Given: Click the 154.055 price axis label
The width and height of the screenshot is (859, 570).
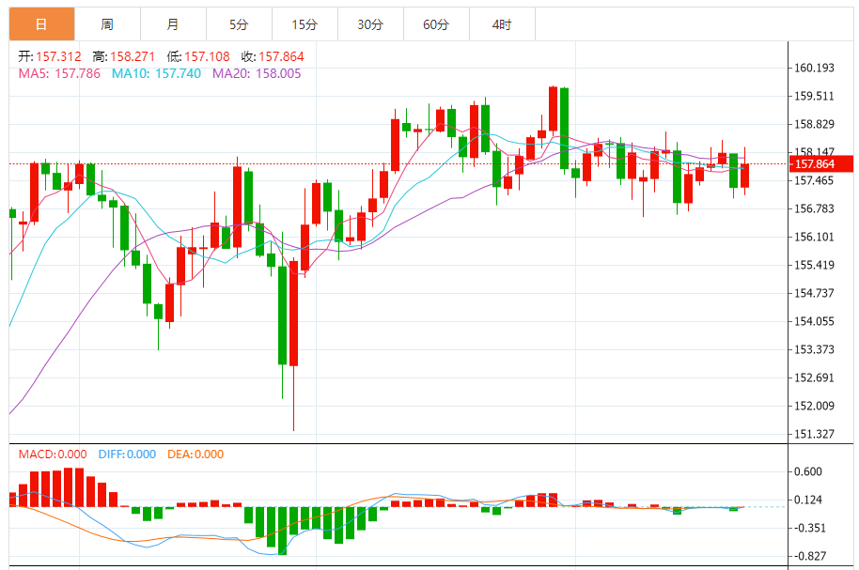Looking at the screenshot, I should point(814,321).
